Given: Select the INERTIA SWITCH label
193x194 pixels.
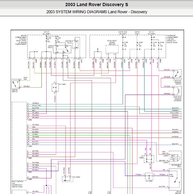Looking at the screenshot, I should click(x=15, y=91).
